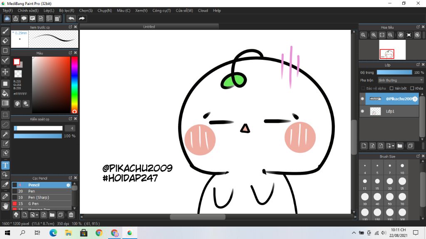Select the G Pen brush

(41, 204)
